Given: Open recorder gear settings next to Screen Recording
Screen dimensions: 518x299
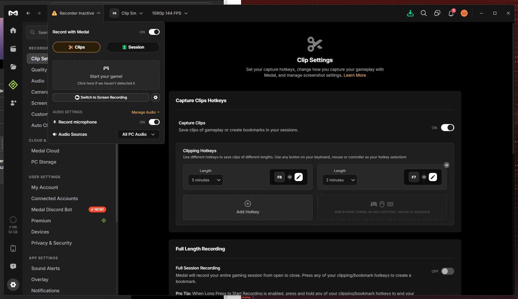Looking at the screenshot, I should click(156, 97).
